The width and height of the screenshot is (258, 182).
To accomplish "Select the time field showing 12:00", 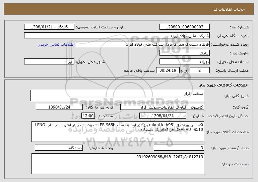I will pos(88,116).
